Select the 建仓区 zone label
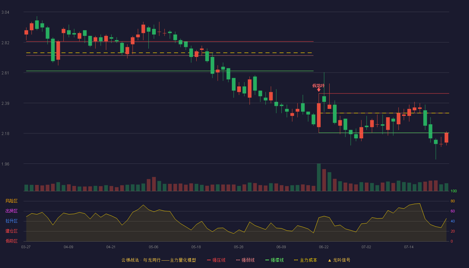Image resolution: width=469 pixels, height=268 pixels. [11, 231]
